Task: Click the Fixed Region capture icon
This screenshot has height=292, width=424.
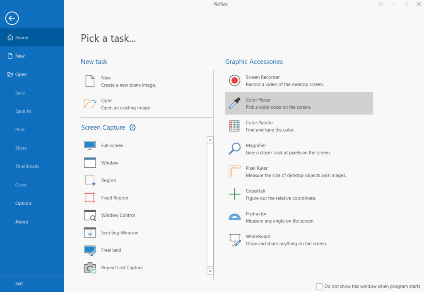Action: coord(90,198)
